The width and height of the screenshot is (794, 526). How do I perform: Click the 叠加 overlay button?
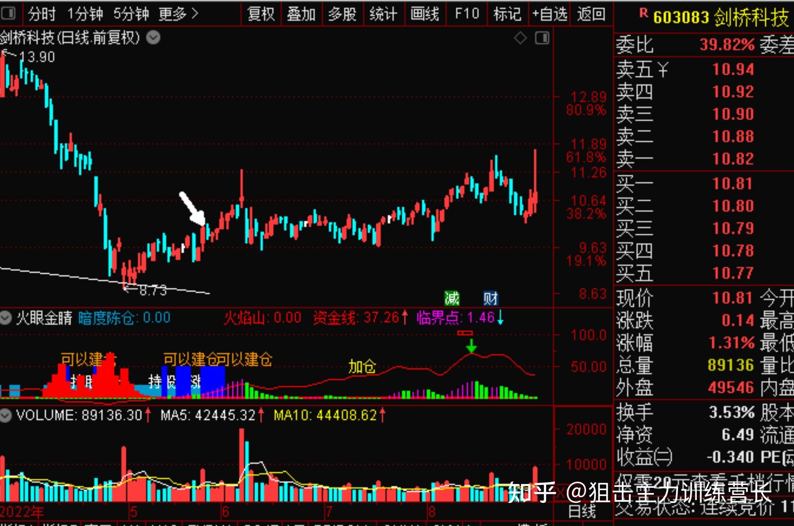[x=301, y=14]
